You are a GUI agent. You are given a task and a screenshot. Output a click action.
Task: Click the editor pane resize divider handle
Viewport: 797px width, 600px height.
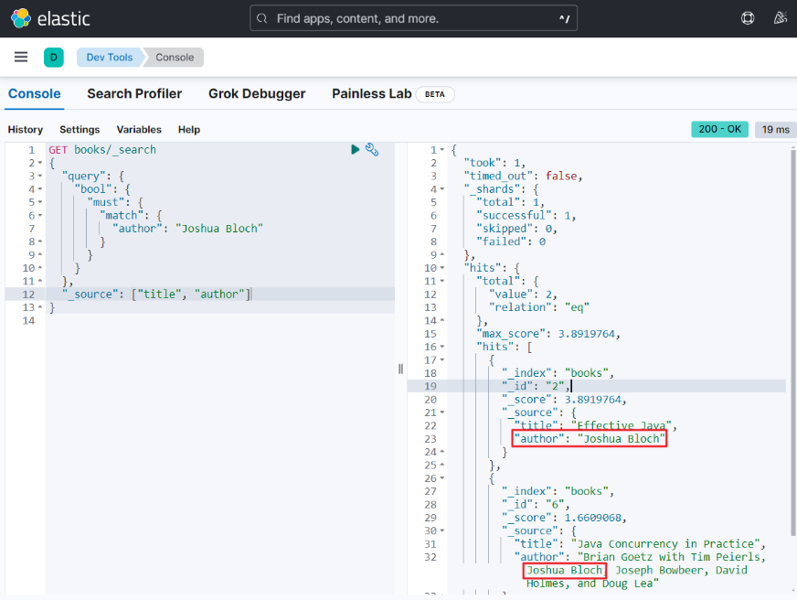(x=400, y=370)
